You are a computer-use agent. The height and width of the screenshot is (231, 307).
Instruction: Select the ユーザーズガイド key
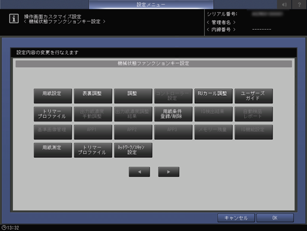pos(254,96)
